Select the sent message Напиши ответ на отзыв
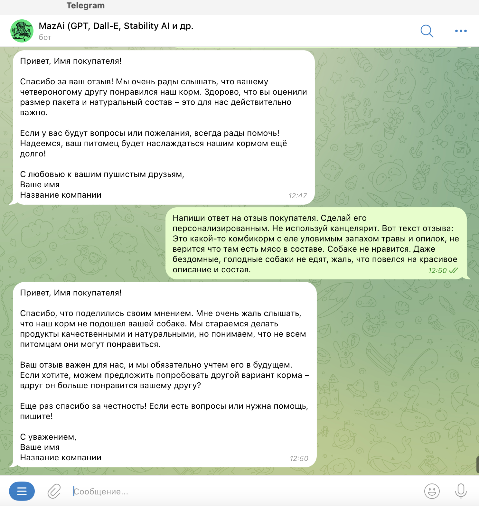This screenshot has width=479, height=506. pos(316,244)
